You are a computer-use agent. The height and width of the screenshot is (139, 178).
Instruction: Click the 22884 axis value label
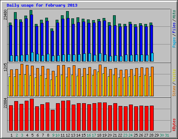click(x=5, y=103)
